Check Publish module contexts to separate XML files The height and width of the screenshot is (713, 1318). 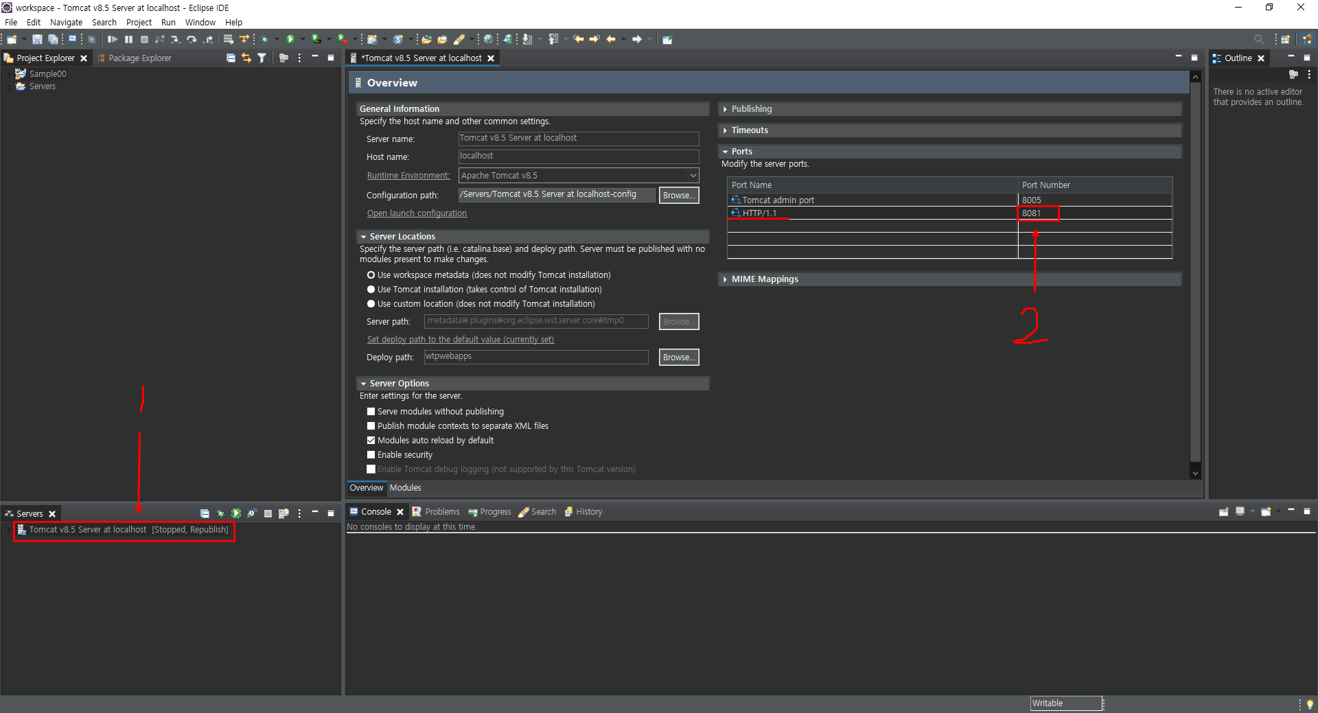[371, 425]
